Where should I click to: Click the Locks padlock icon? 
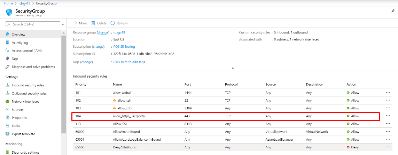[x=8, y=126]
